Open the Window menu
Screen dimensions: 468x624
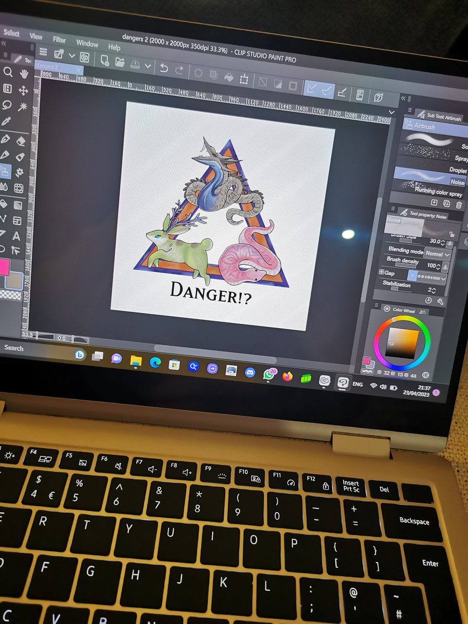(87, 43)
